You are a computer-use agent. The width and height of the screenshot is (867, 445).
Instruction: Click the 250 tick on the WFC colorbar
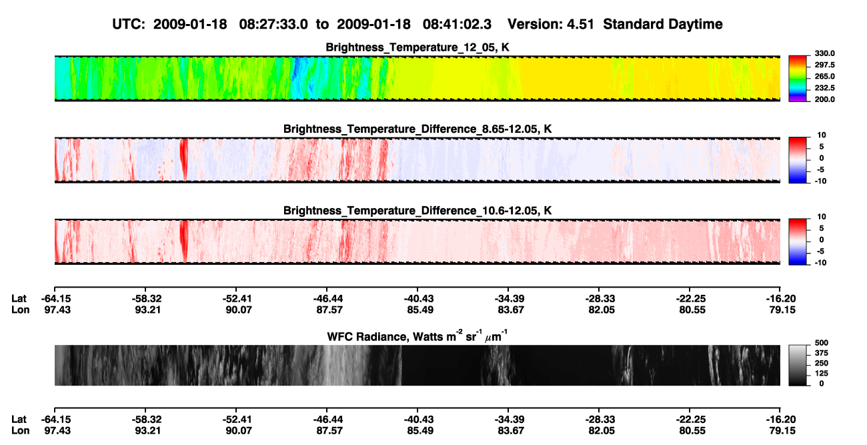pos(822,363)
